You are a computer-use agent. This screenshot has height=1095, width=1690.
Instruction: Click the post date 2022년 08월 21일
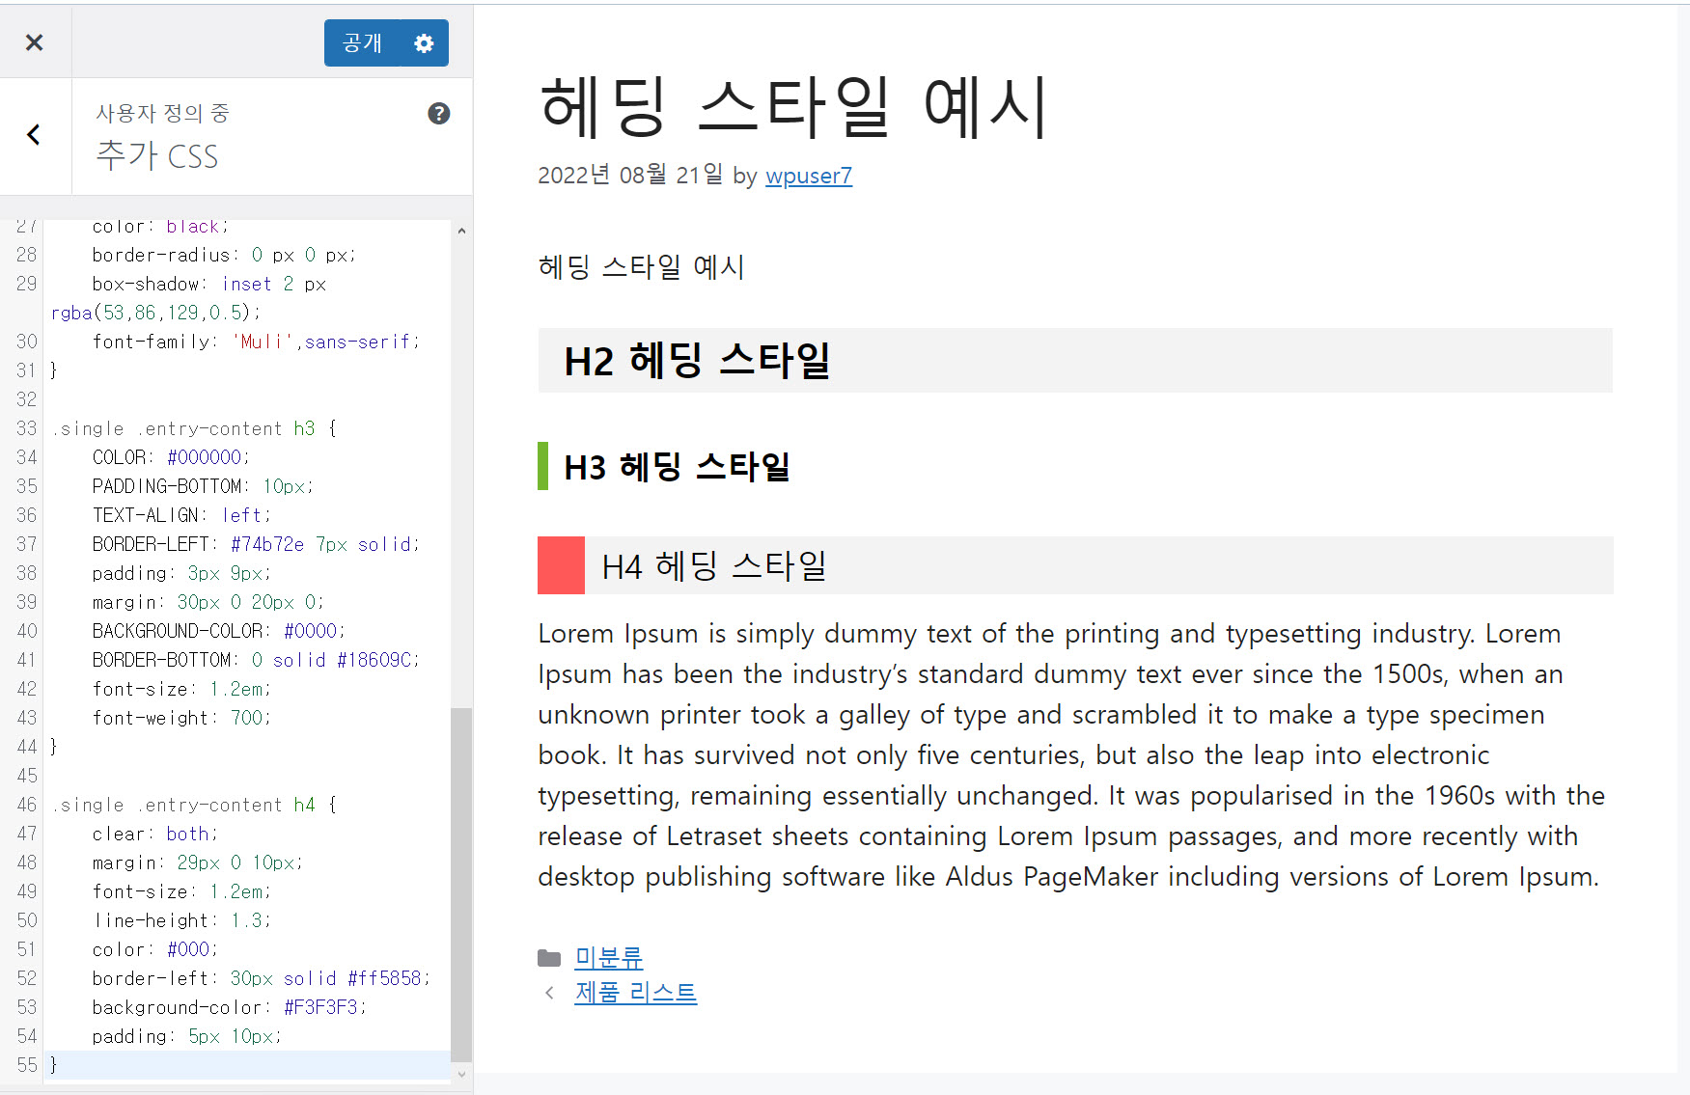coord(630,176)
